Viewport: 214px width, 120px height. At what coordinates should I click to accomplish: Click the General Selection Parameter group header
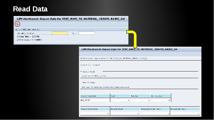click(28, 29)
